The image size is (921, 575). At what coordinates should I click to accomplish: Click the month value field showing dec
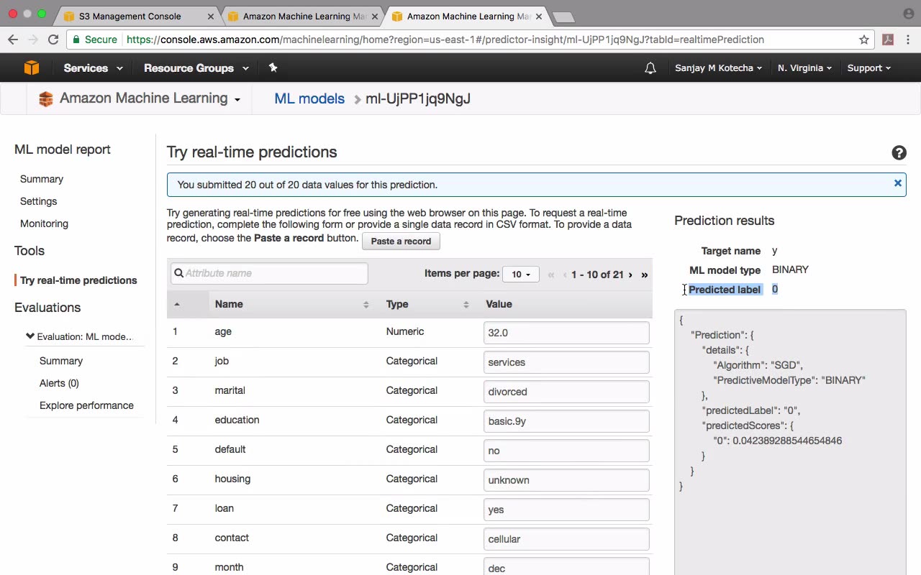566,566
